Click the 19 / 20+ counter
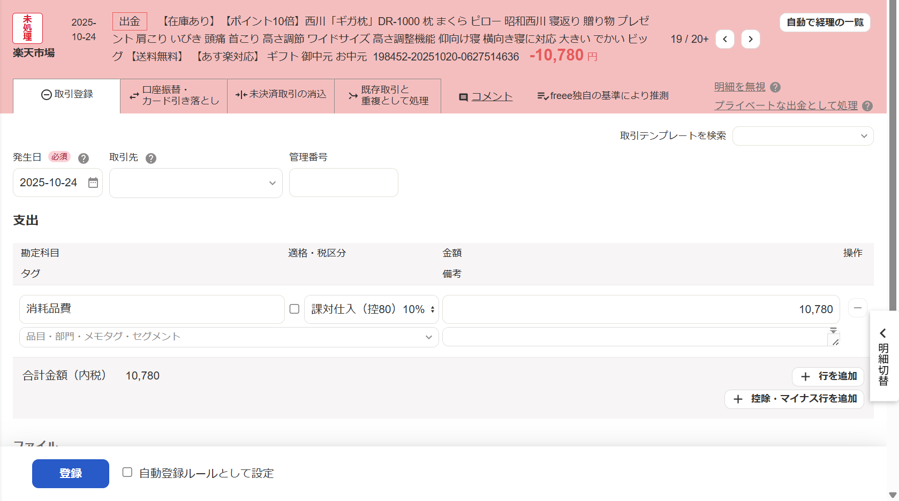 689,39
